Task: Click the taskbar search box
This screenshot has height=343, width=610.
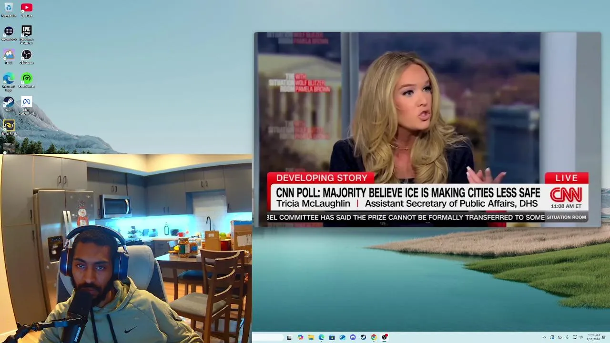Action: click(x=268, y=337)
